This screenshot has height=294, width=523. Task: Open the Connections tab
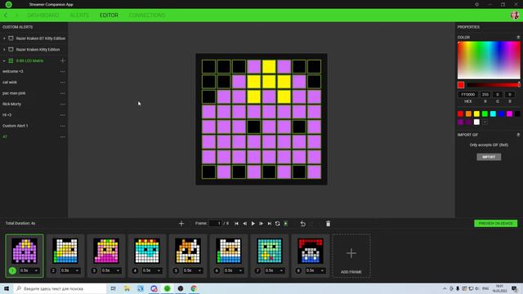click(x=147, y=16)
